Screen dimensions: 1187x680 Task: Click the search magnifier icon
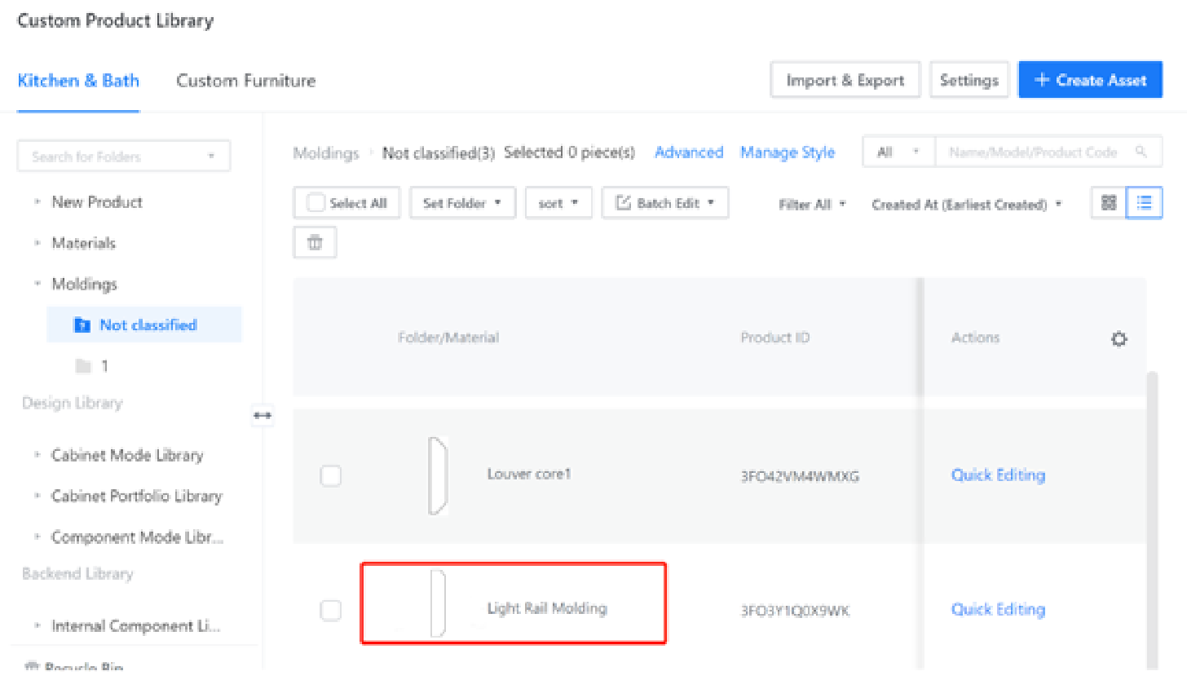1141,152
